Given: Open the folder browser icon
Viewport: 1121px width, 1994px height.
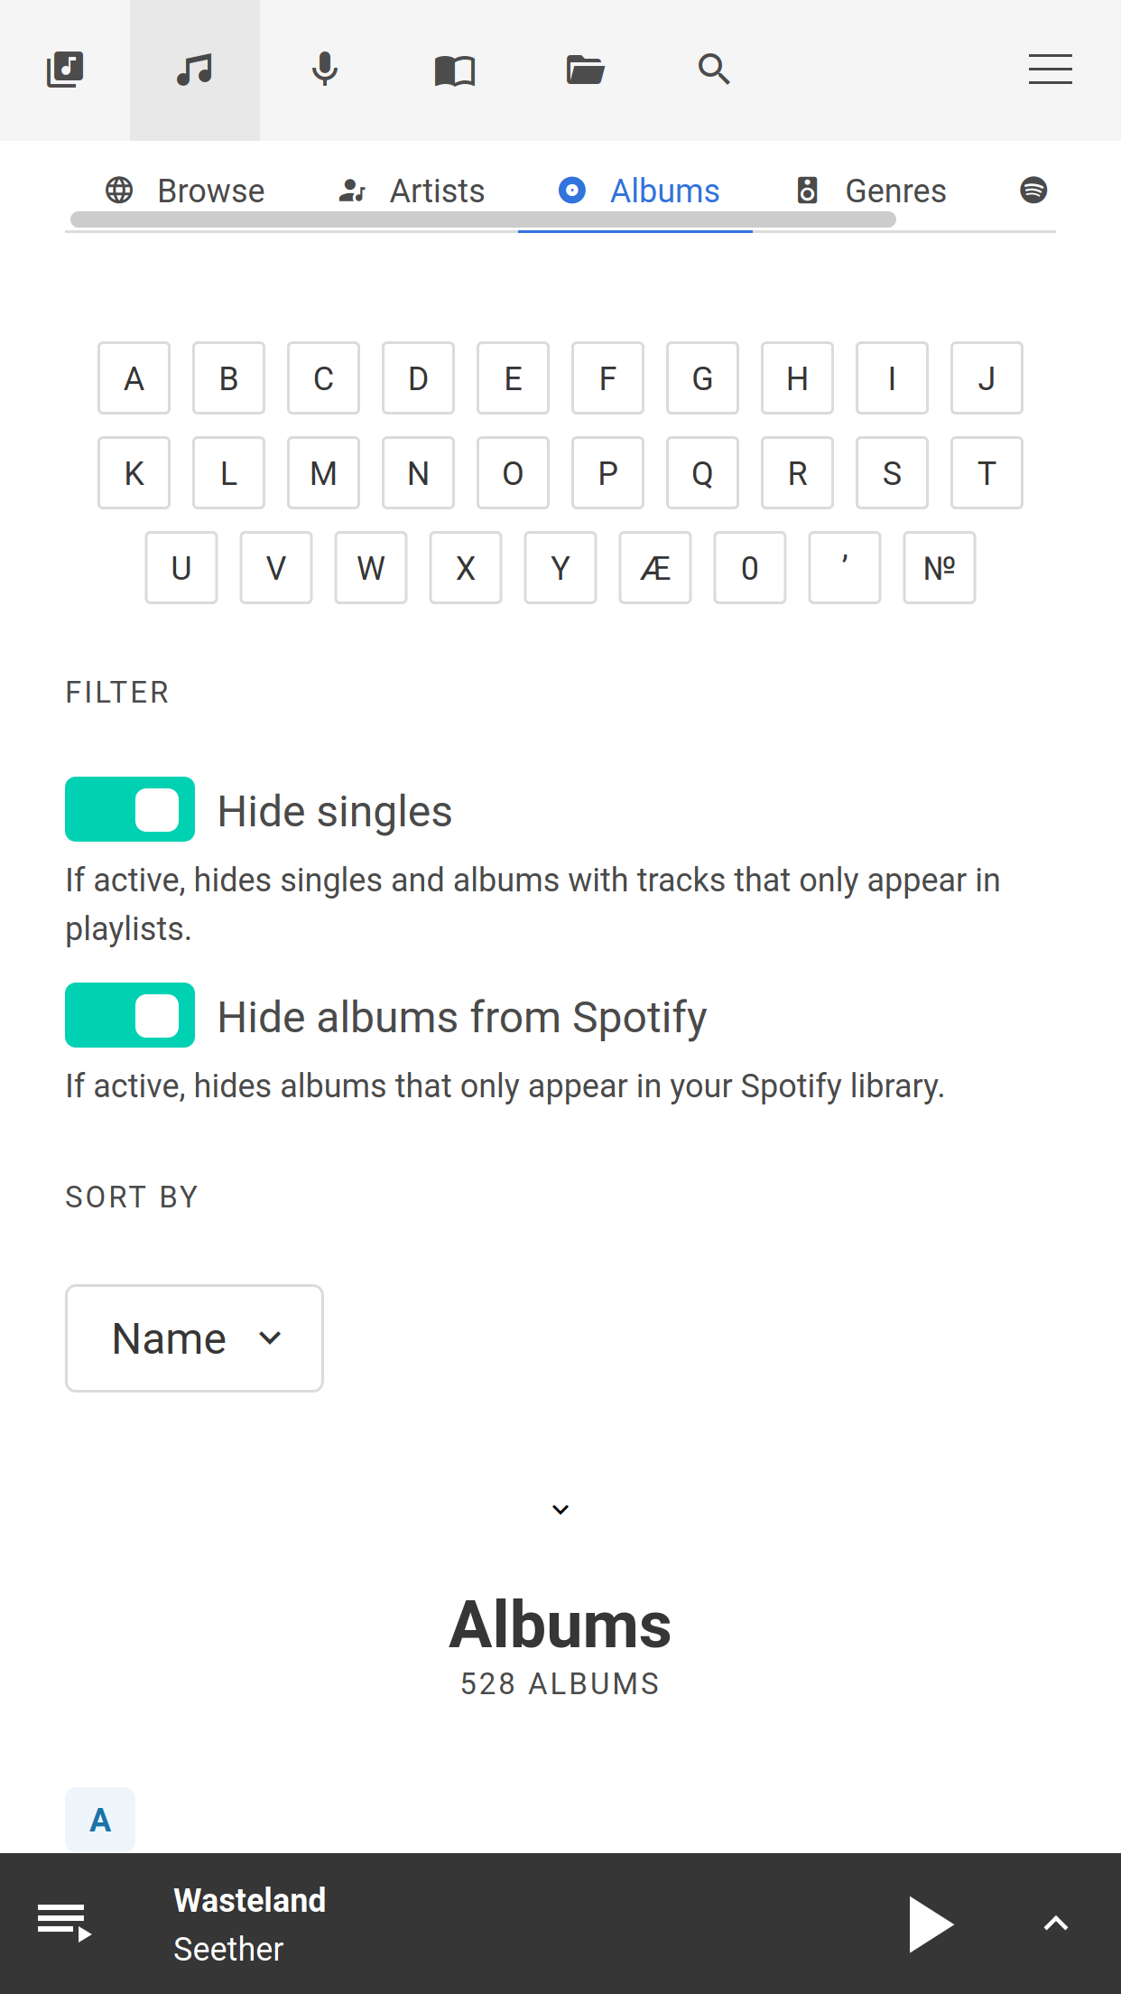Looking at the screenshot, I should pyautogui.click(x=584, y=70).
